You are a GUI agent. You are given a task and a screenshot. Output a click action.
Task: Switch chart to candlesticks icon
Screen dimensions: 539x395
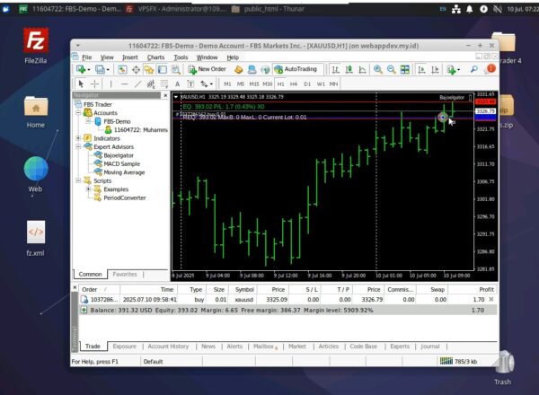pyautogui.click(x=349, y=70)
